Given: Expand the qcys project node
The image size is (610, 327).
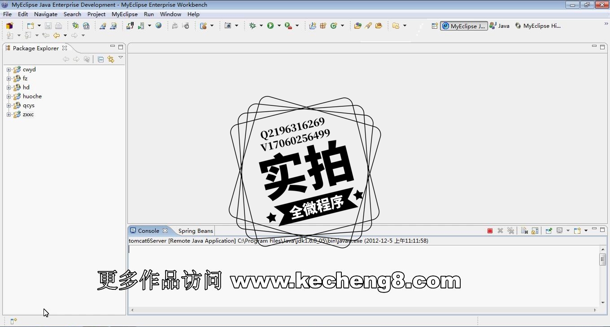Looking at the screenshot, I should pyautogui.click(x=9, y=105).
